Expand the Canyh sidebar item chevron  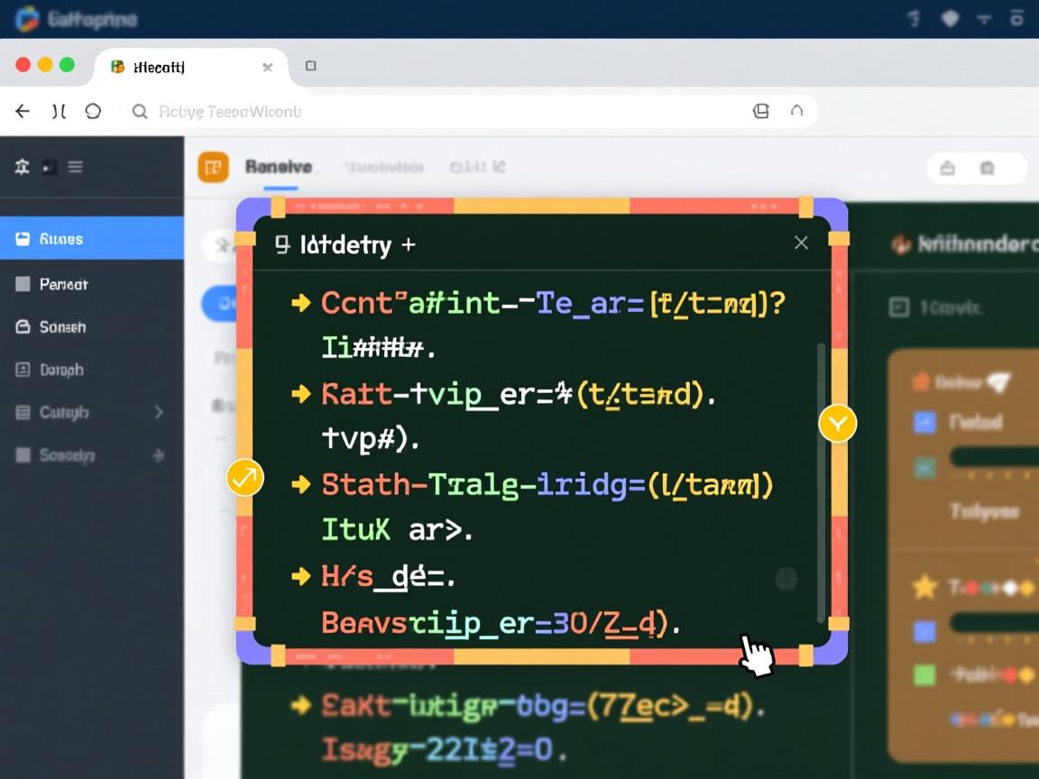pos(159,412)
